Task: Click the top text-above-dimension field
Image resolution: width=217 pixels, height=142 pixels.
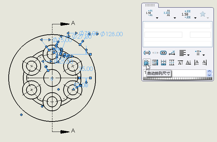Action: [x=177, y=25]
